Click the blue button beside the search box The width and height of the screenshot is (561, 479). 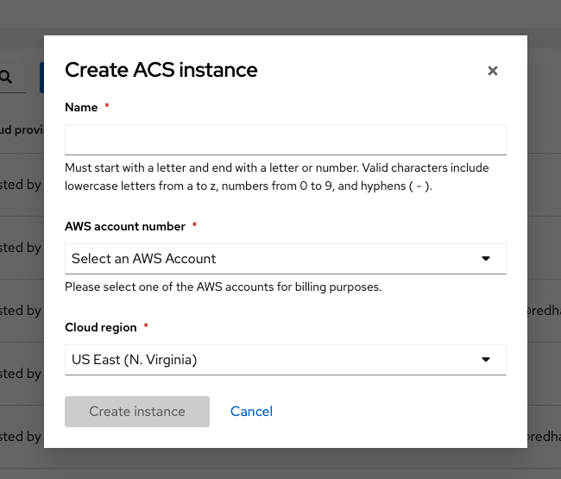coord(41,78)
